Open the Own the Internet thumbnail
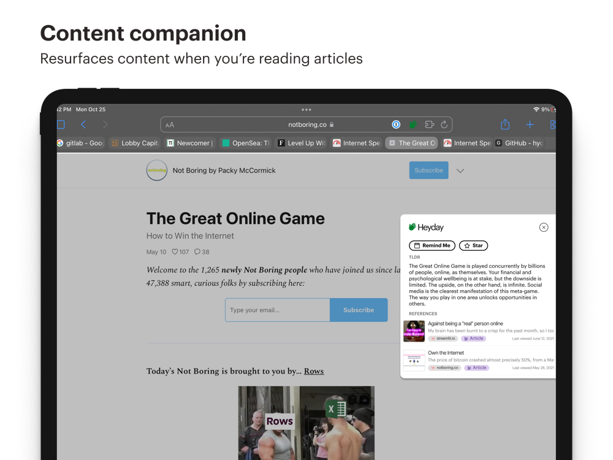 click(x=414, y=360)
